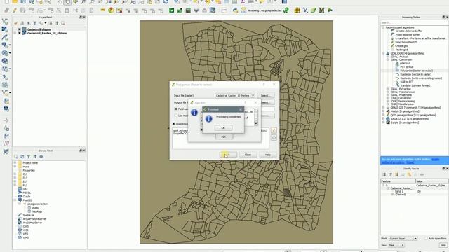The height and width of the screenshot is (252, 449).
Task: Click the yellow grid plugin toolbar icon
Action: [297, 10]
